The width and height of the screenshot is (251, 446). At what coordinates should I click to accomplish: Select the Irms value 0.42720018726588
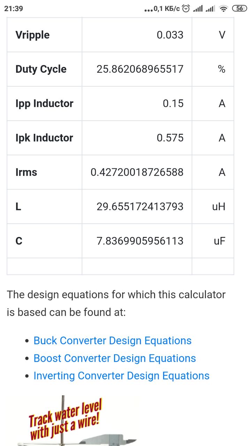coord(137,172)
